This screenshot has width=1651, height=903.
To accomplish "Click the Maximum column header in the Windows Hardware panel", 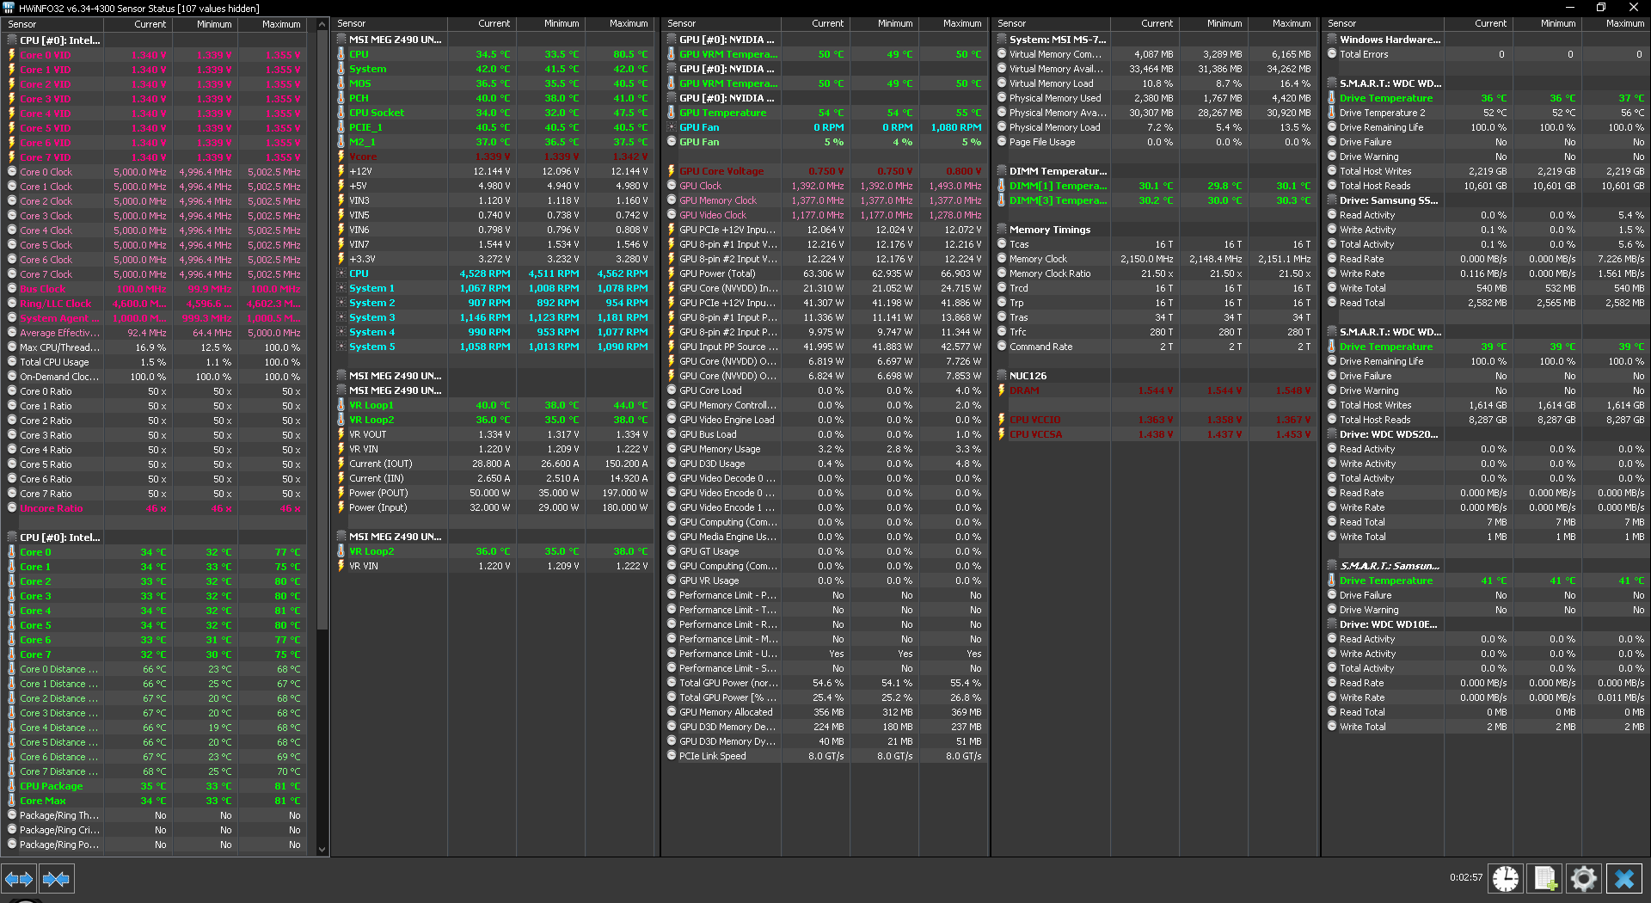I will tap(1615, 24).
